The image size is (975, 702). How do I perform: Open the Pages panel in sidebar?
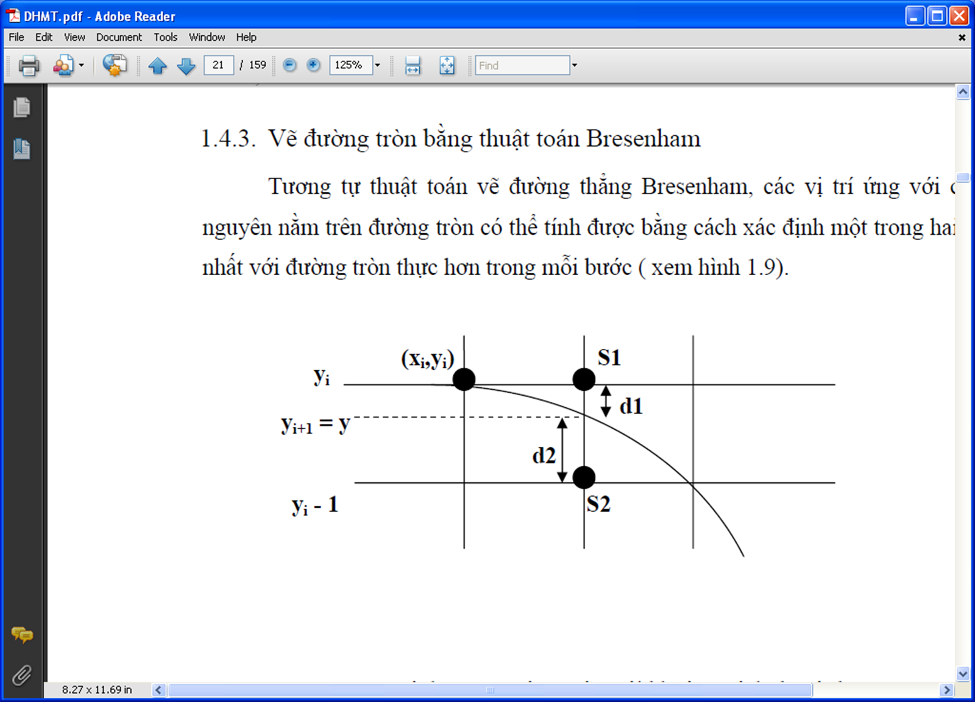(x=22, y=107)
